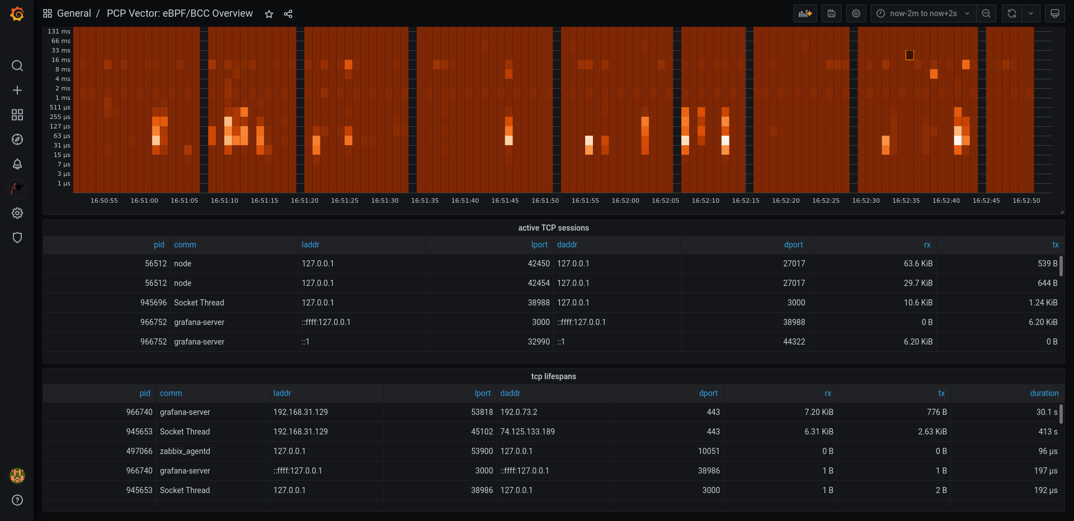Open the Server Admin shield icon

tap(17, 238)
